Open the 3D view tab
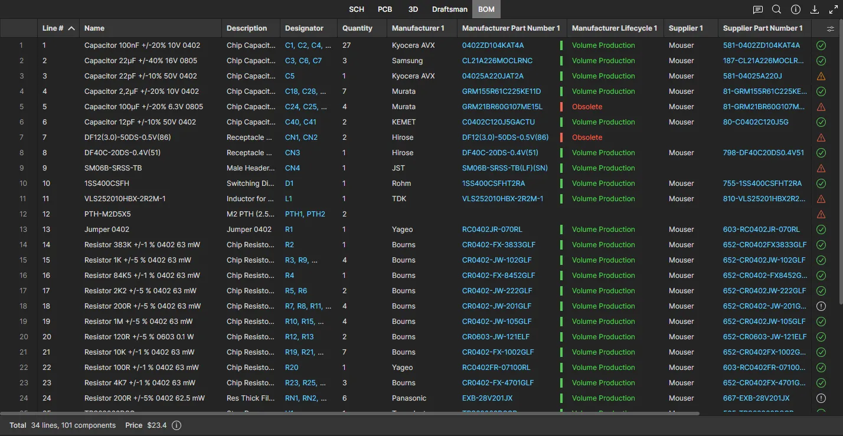 point(413,9)
